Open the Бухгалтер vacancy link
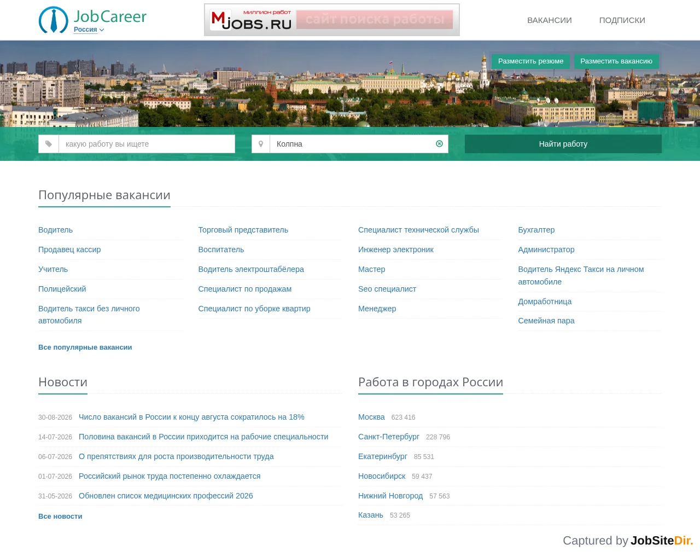Screen dimensions: 700x557 [x=536, y=230]
